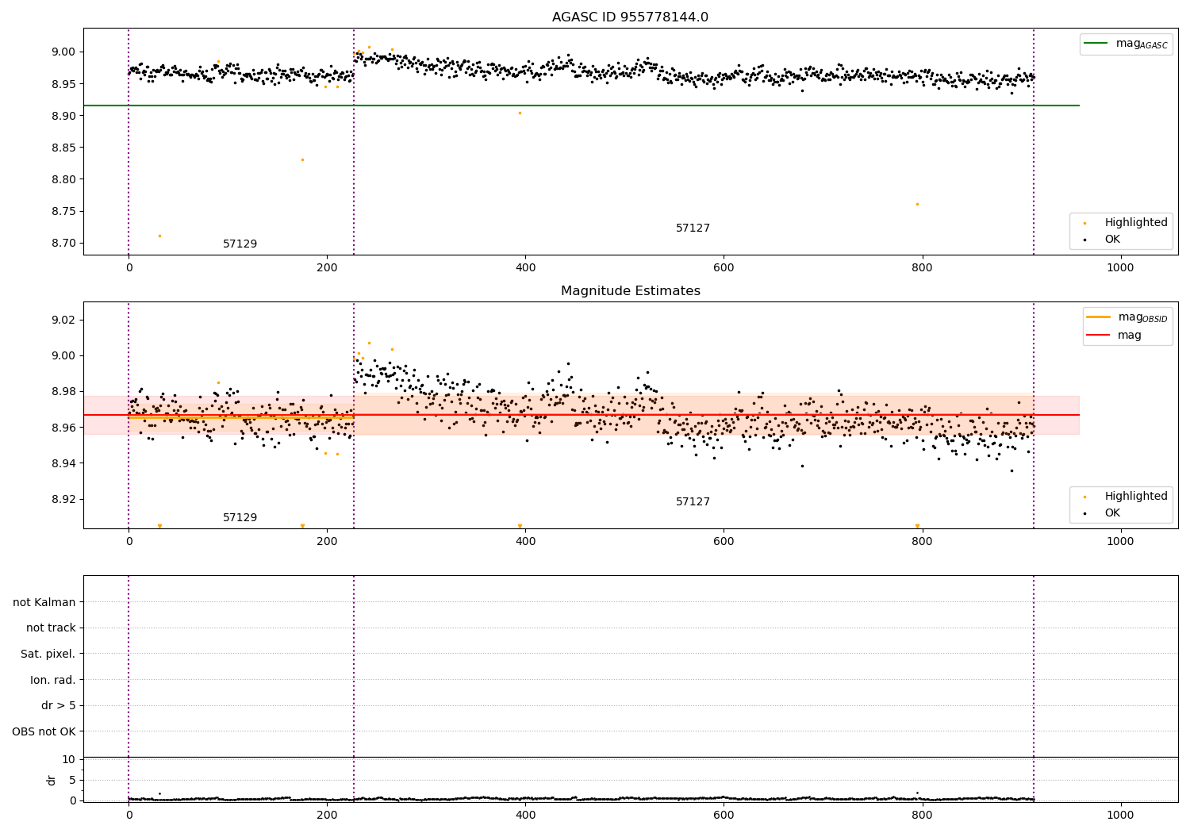Click the 400 x-tick under the dr plot

pos(525,815)
